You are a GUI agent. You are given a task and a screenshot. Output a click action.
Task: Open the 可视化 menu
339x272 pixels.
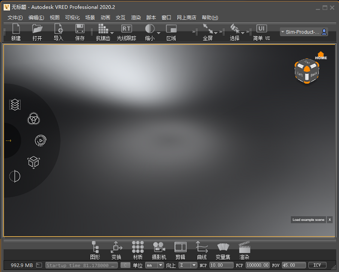point(72,18)
